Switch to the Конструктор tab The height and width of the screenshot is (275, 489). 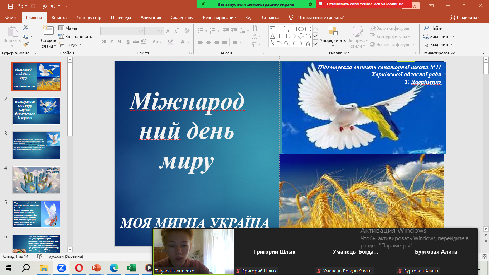click(x=89, y=18)
